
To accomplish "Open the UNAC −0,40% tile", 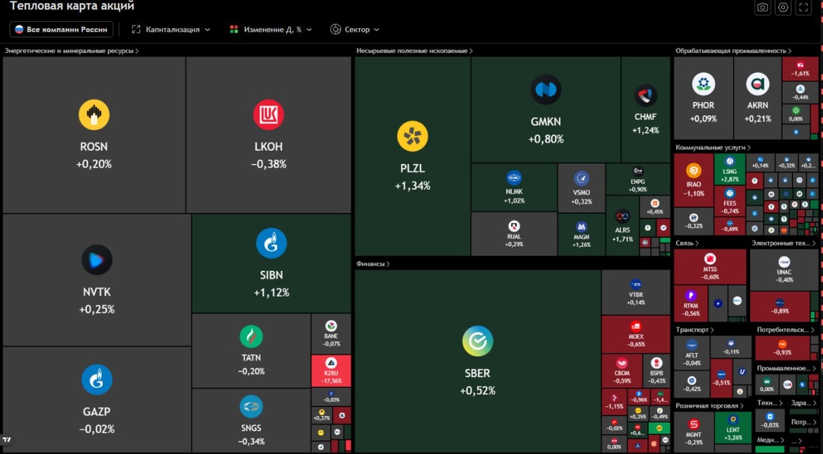I will tap(784, 270).
